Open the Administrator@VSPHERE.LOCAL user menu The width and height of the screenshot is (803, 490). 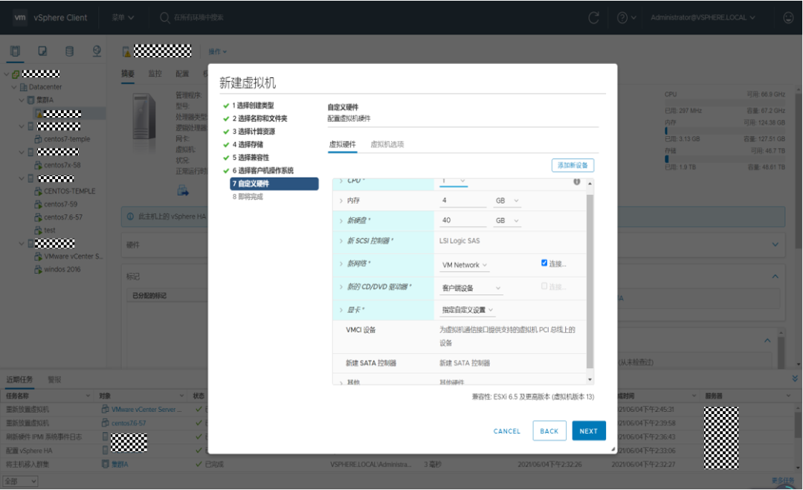(703, 17)
